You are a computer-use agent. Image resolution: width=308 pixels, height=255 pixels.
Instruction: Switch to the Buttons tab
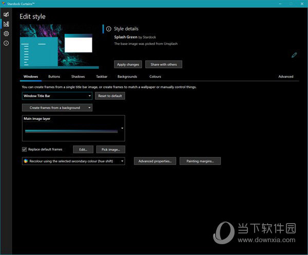(54, 77)
